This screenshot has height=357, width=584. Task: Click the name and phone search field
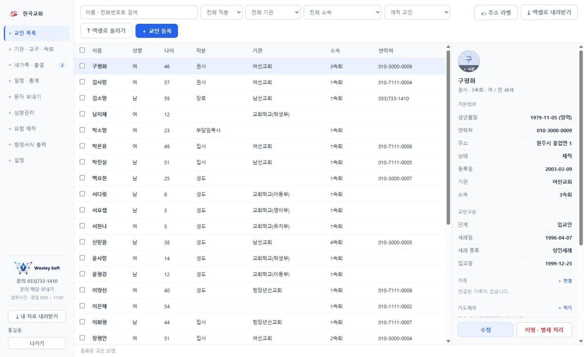click(x=139, y=12)
